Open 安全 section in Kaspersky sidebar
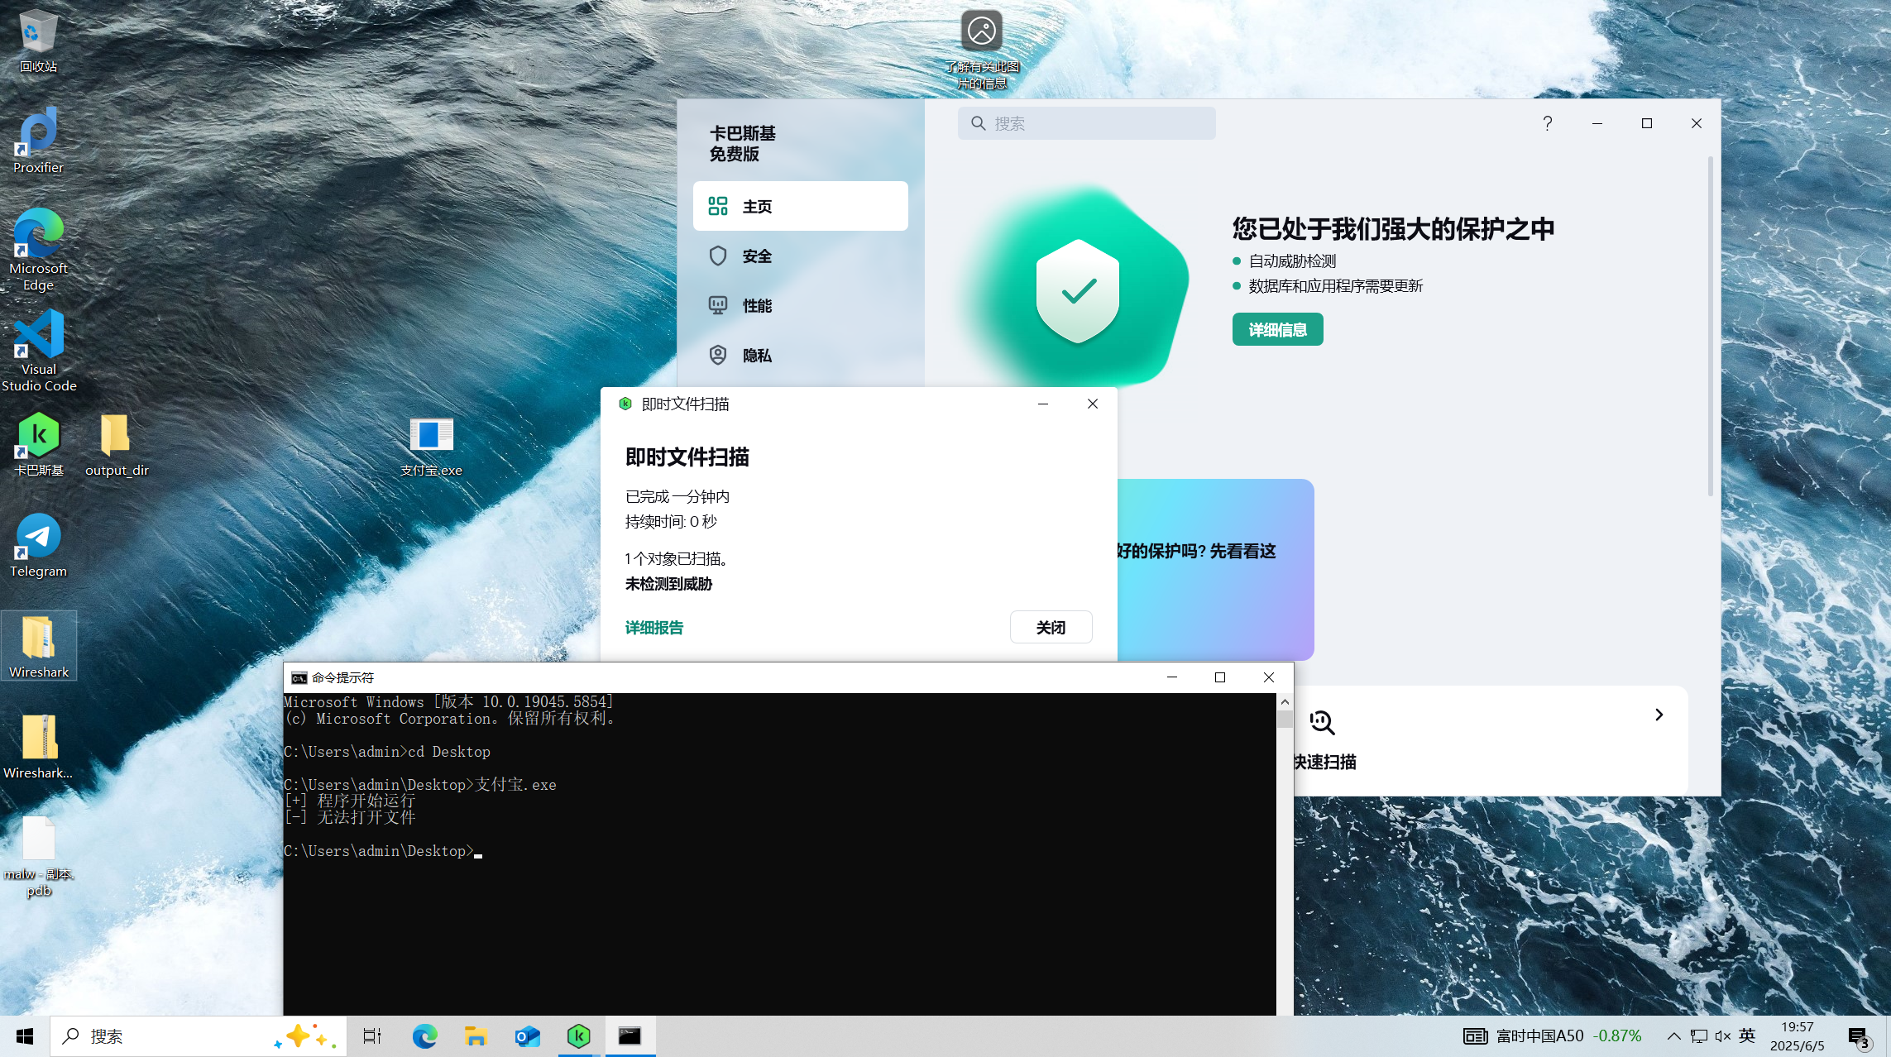The width and height of the screenshot is (1891, 1057). pyautogui.click(x=800, y=256)
